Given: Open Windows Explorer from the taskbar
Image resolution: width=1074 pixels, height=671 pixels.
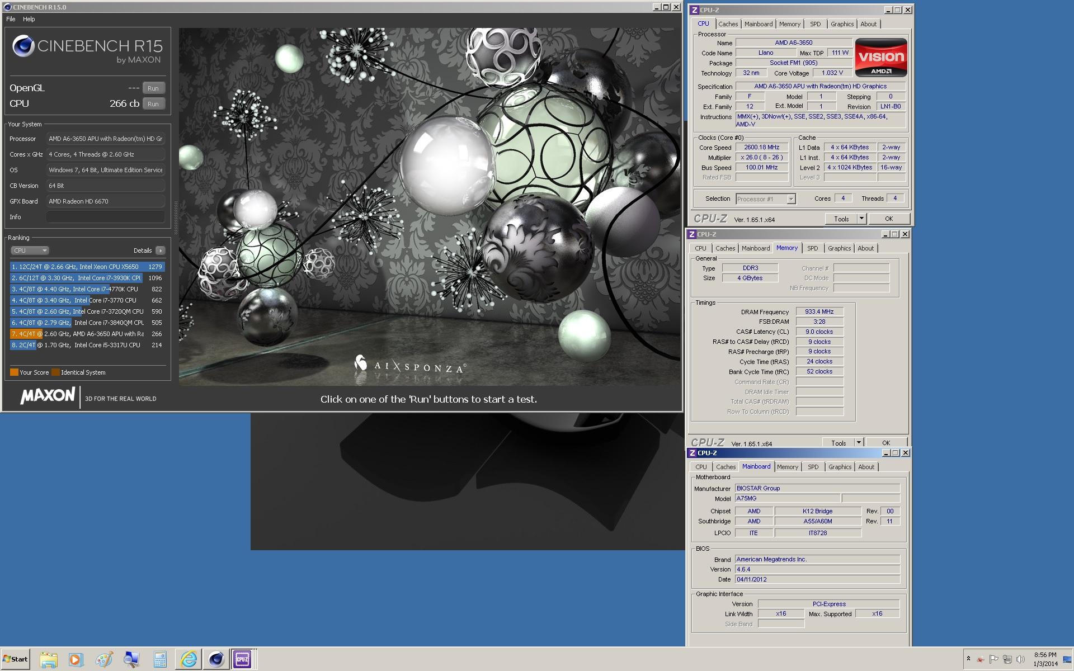Looking at the screenshot, I should coord(49,659).
